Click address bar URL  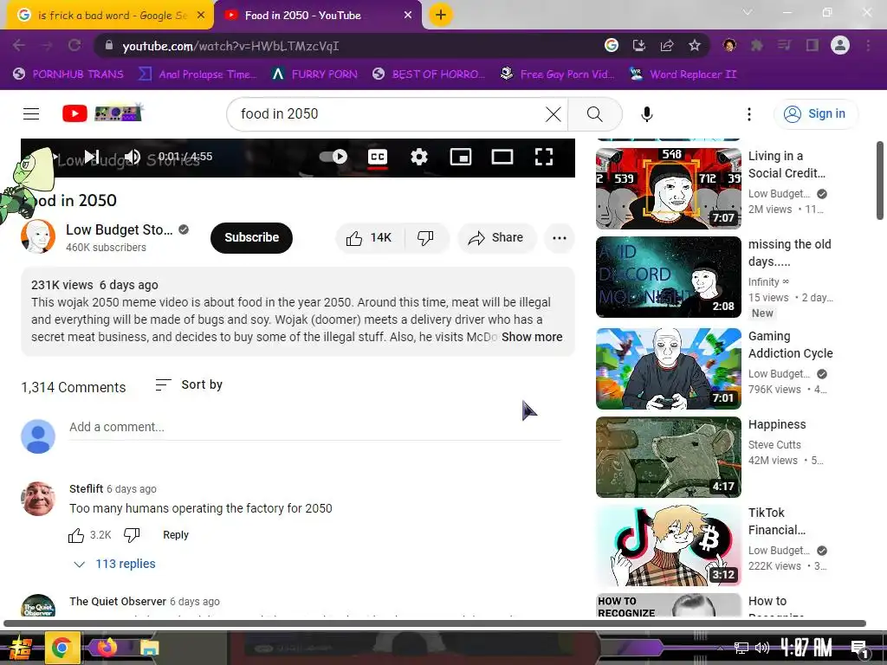[x=230, y=46]
